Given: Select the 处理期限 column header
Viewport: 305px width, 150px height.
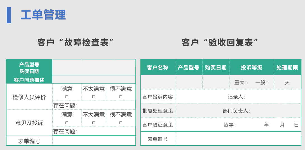Looking at the screenshot, I should pos(287,68).
